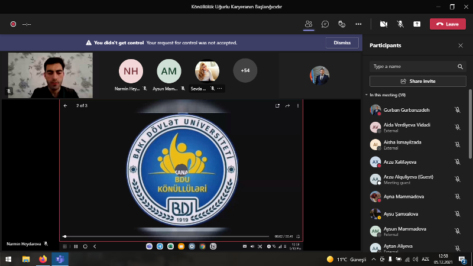Screen dimensions: 473x266
Task: Dismiss the control request notification
Action: tap(342, 43)
